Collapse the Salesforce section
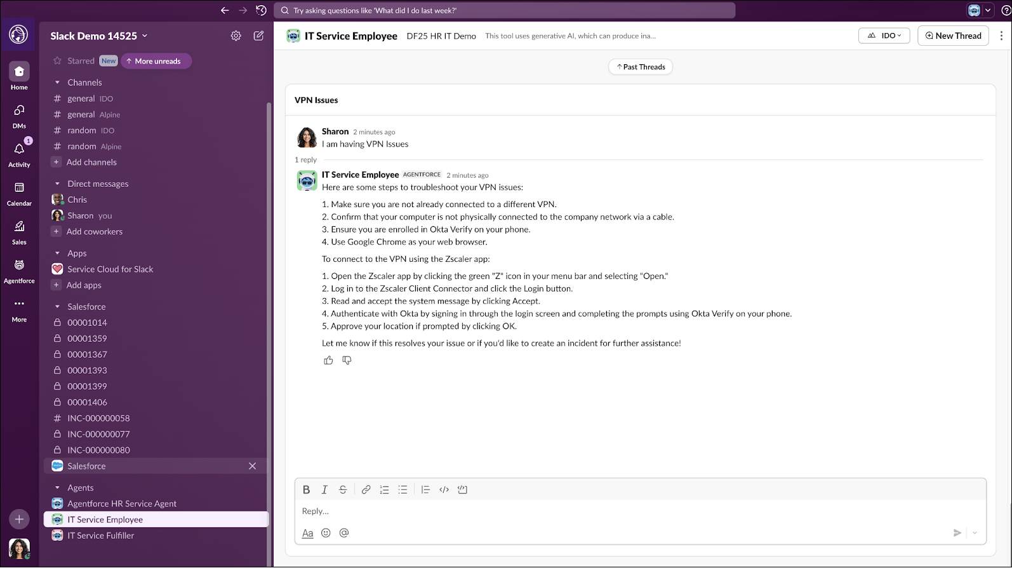1012x568 pixels. [x=57, y=306]
